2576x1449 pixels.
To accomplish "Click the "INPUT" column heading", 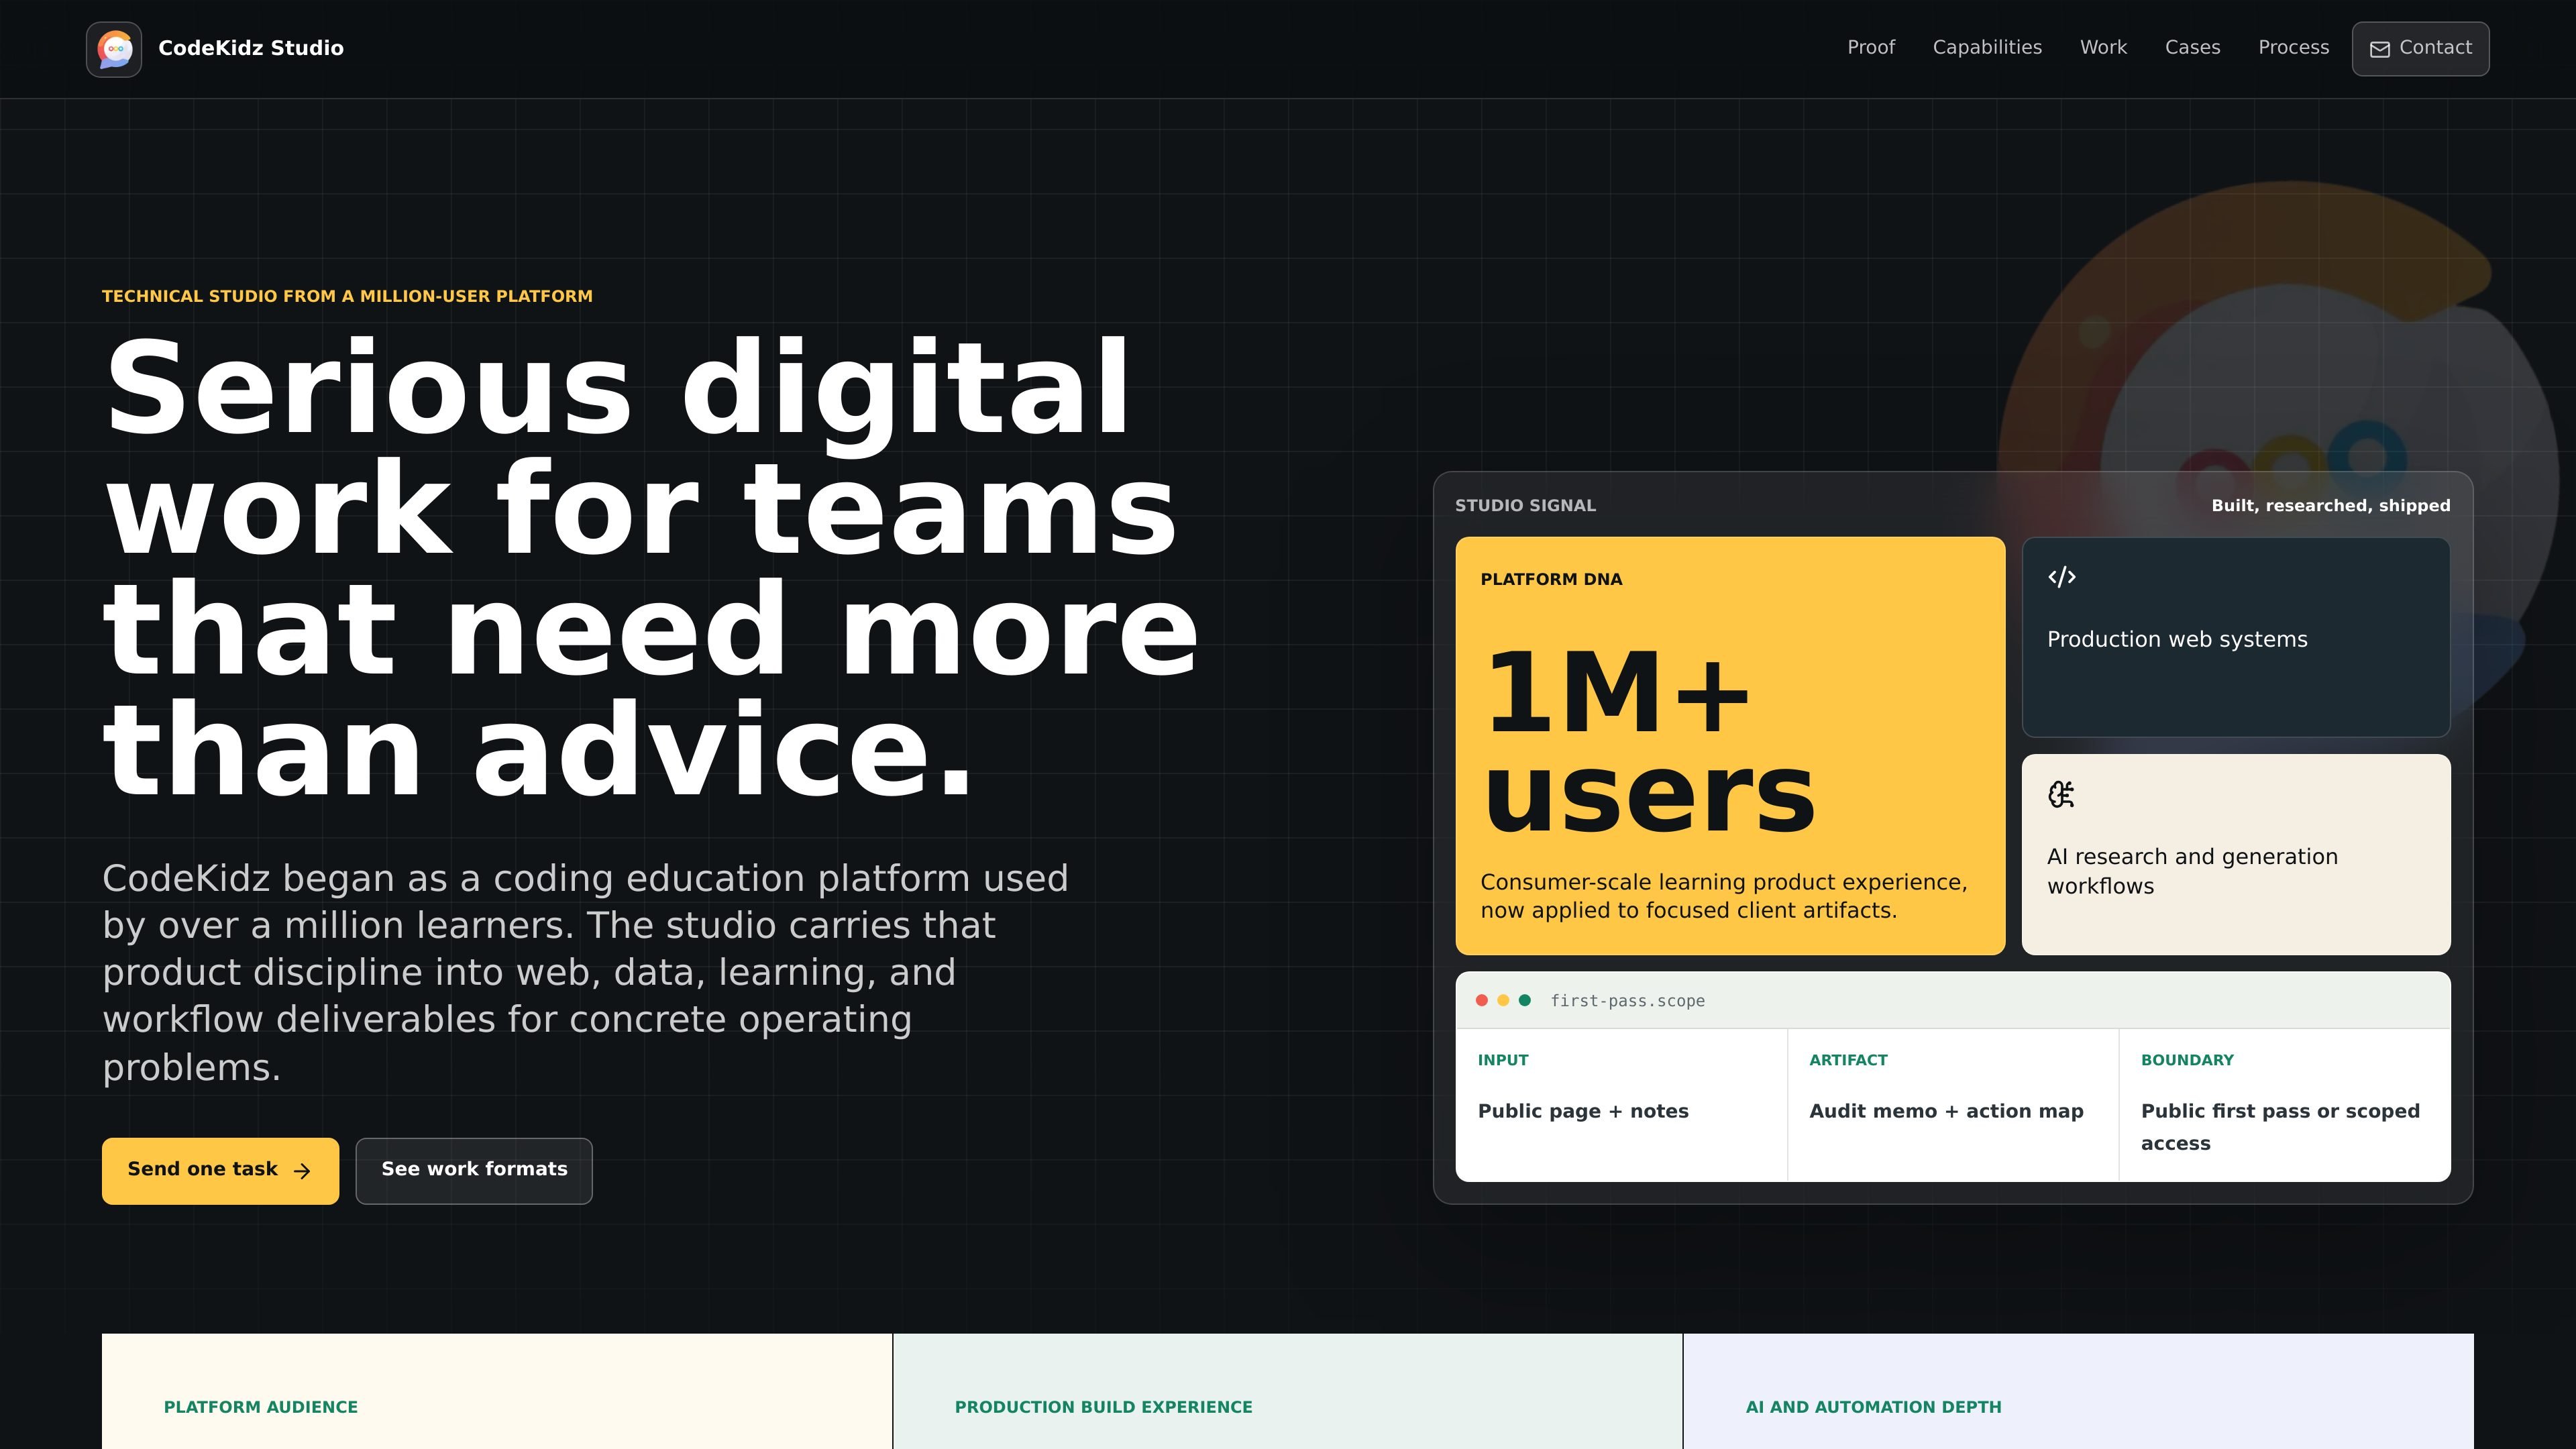I will click(x=1503, y=1060).
